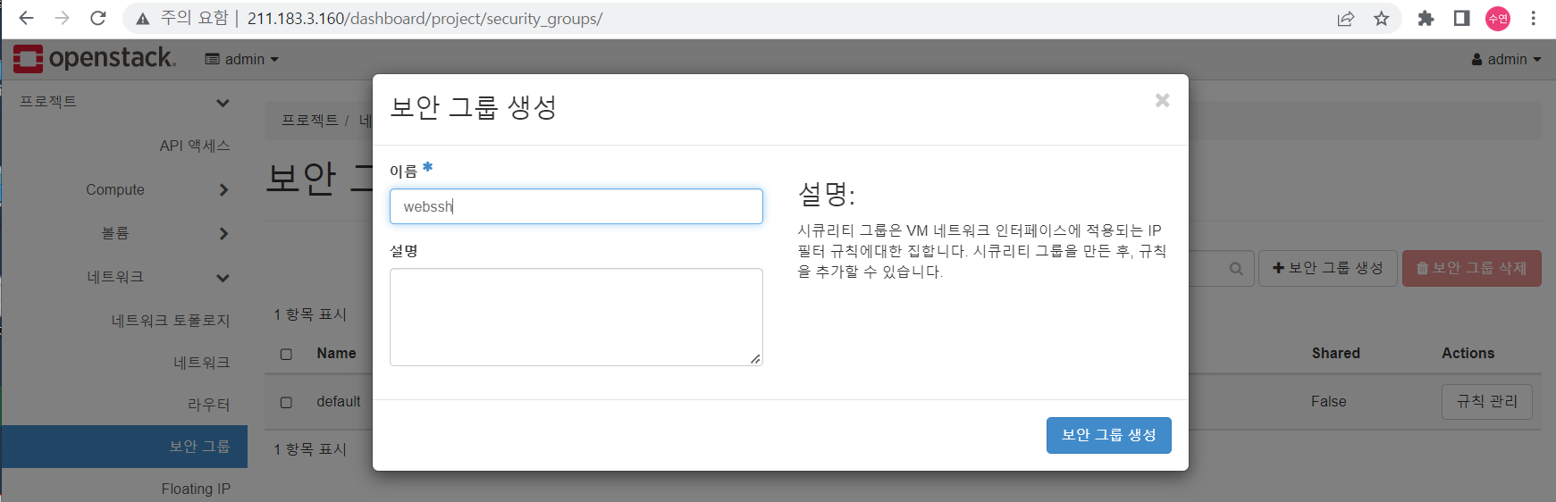Tick the checkbox for the default row
The width and height of the screenshot is (1556, 502).
coord(286,402)
